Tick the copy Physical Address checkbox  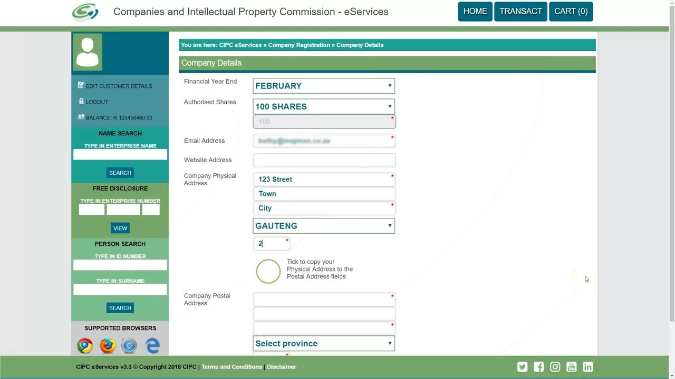268,271
